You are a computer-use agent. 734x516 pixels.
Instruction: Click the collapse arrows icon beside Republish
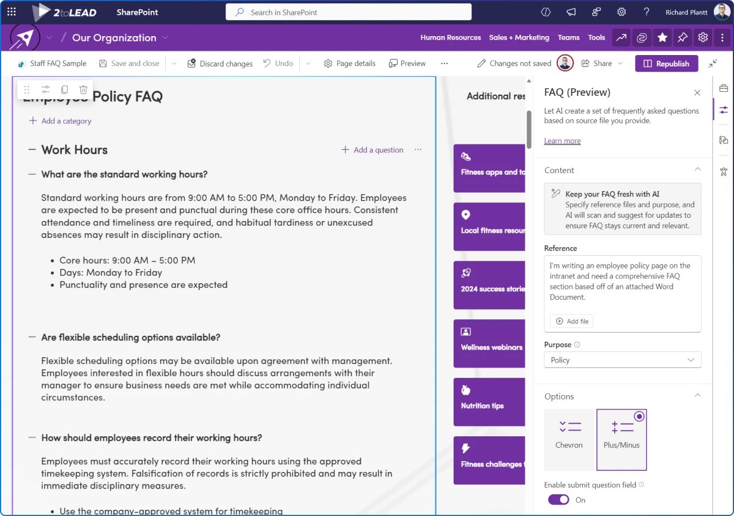tap(713, 64)
